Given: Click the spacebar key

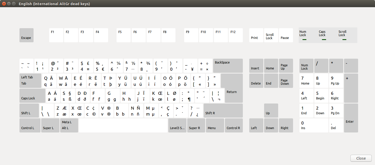Looking at the screenshot, I should point(123,125).
